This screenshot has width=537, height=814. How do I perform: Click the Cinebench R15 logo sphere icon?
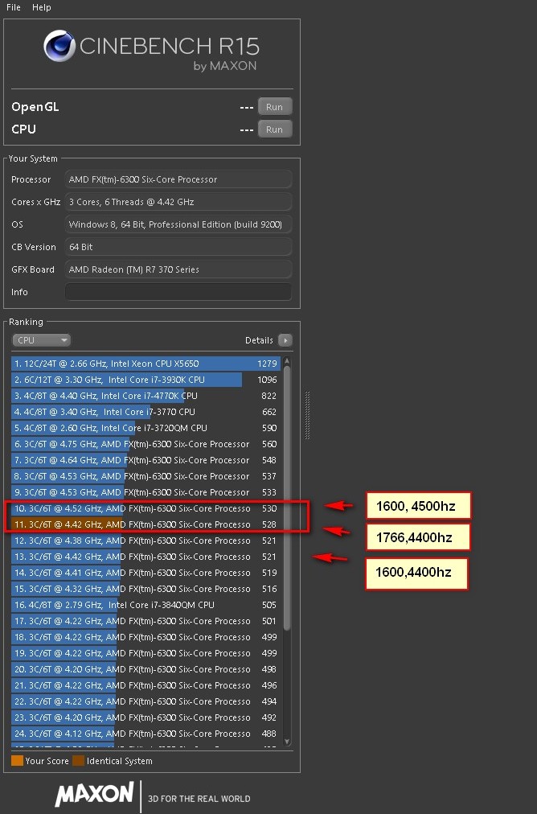point(59,46)
